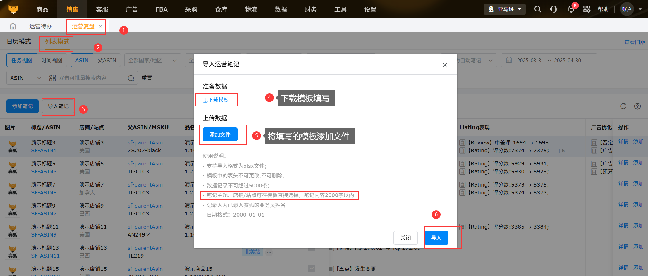Open the customer support headset icon
The image size is (648, 276).
point(554,9)
